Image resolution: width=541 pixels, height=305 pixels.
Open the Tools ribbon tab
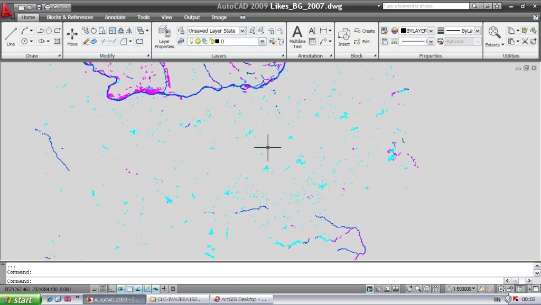click(143, 17)
